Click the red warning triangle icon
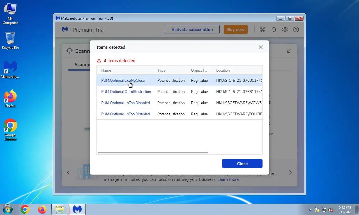Image resolution: width=359 pixels, height=215 pixels. 99,61
